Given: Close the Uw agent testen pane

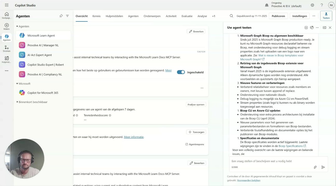Looking at the screenshot, I should pos(330,28).
